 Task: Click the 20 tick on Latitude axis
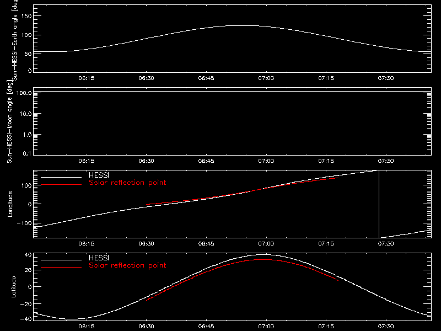click(x=28, y=270)
